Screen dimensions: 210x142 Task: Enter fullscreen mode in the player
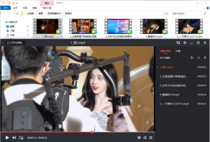click(x=151, y=137)
